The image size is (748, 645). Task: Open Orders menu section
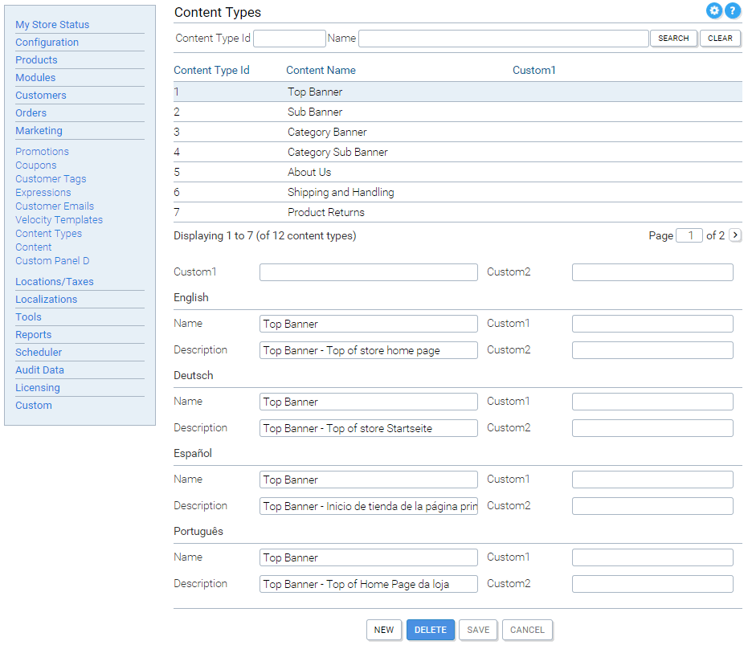point(31,112)
